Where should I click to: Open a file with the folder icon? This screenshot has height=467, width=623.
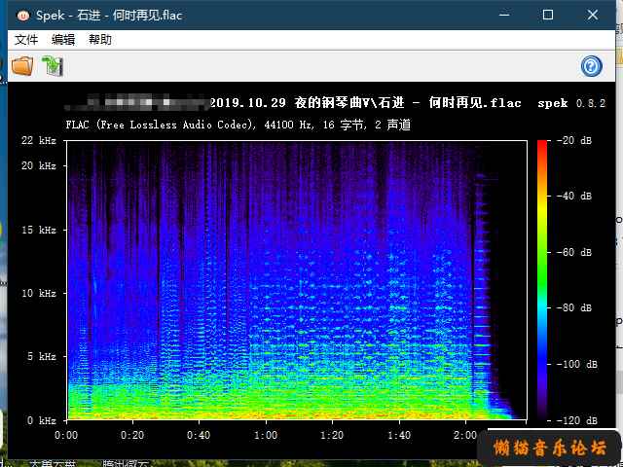click(x=21, y=66)
